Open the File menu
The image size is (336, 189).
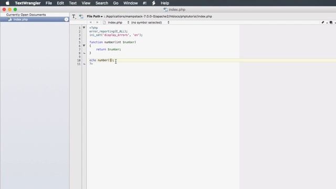click(x=49, y=3)
